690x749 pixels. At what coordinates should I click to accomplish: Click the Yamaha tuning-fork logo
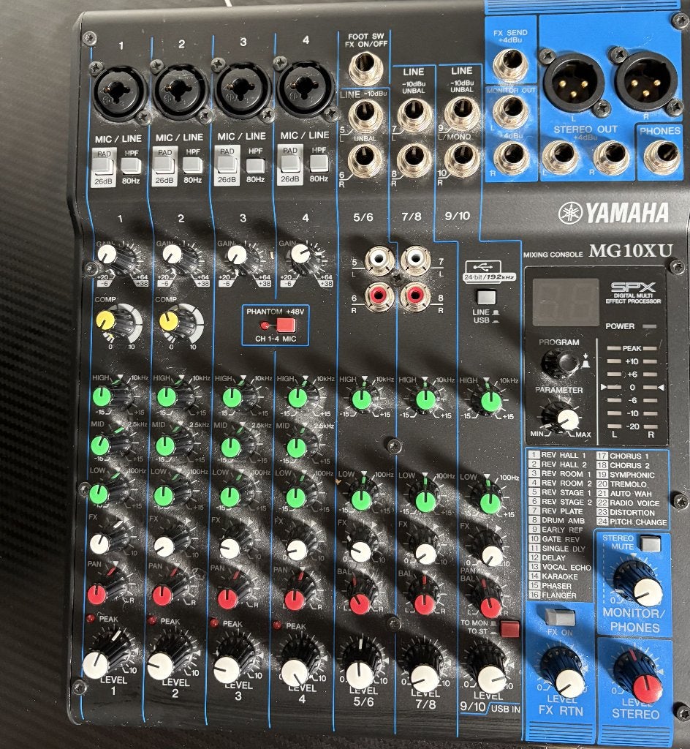[570, 213]
